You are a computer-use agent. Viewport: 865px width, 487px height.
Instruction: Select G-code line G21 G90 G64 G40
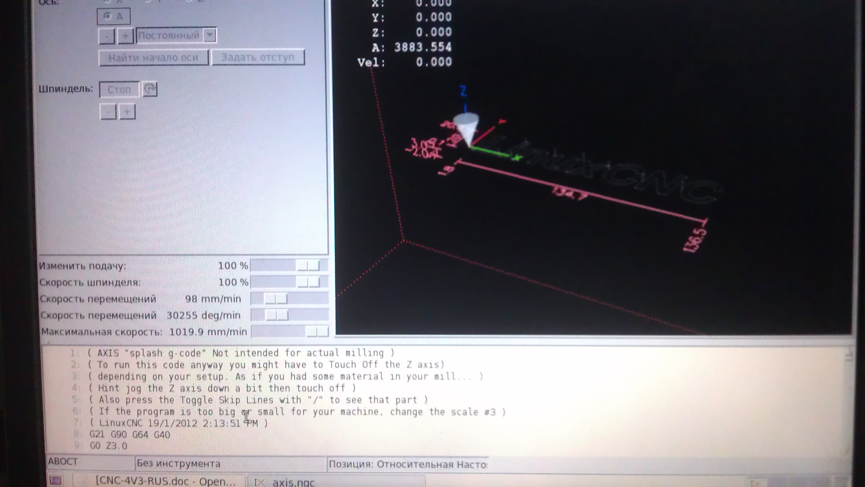click(130, 434)
